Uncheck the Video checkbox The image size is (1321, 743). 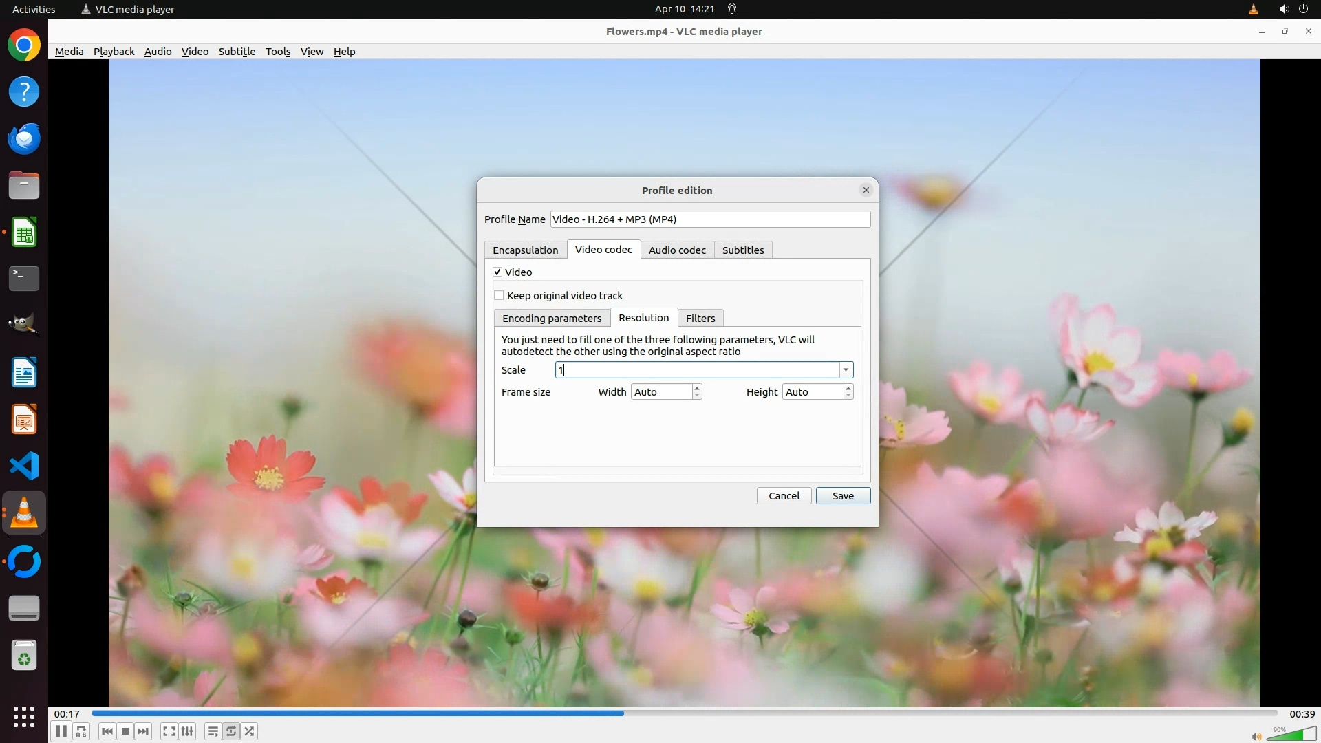click(497, 272)
